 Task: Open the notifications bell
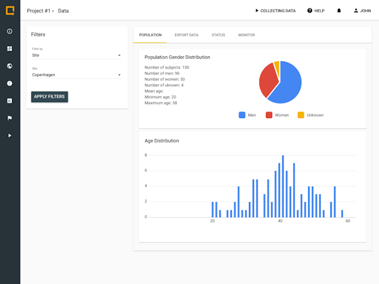click(x=339, y=11)
